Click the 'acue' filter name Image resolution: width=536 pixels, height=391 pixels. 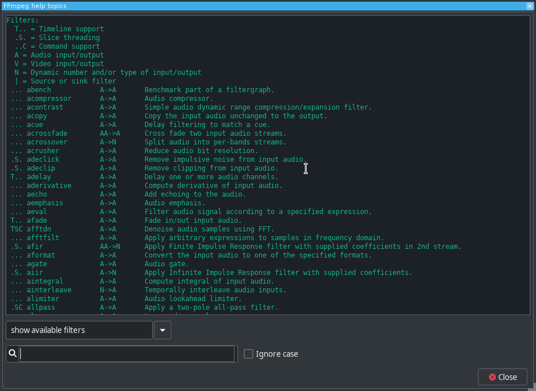35,125
